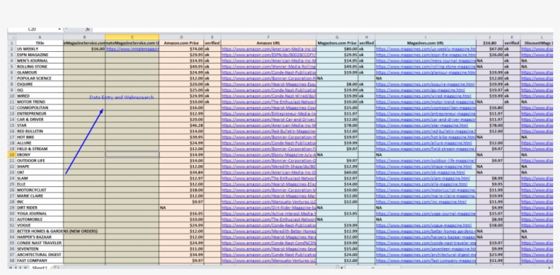Select column J header
The height and width of the screenshot is (275, 560).
tap(490, 37)
